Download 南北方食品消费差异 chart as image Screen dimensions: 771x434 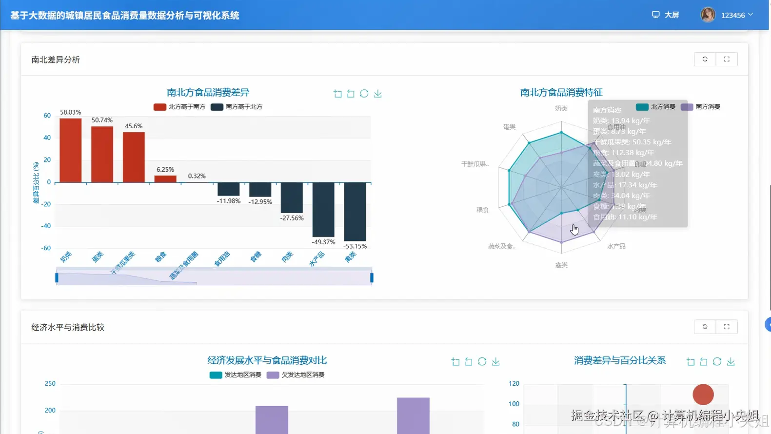pyautogui.click(x=378, y=94)
